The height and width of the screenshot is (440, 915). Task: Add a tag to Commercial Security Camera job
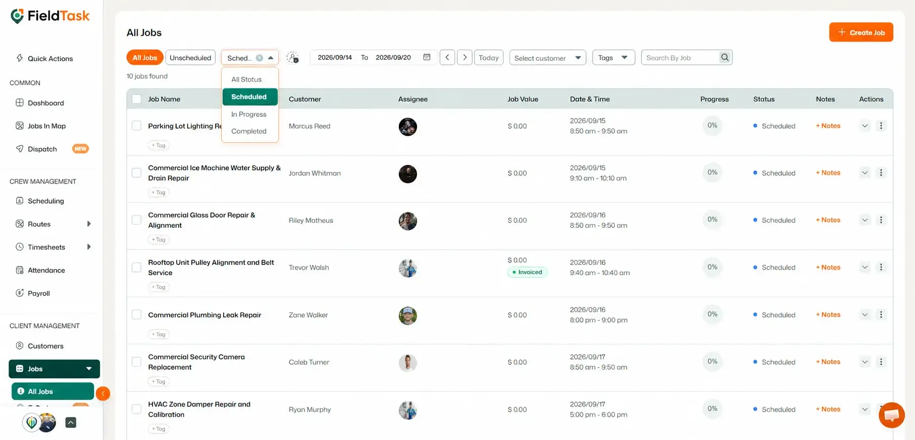coord(159,382)
